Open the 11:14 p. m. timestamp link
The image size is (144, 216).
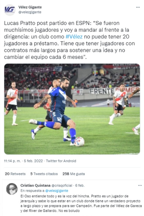pos(12,161)
